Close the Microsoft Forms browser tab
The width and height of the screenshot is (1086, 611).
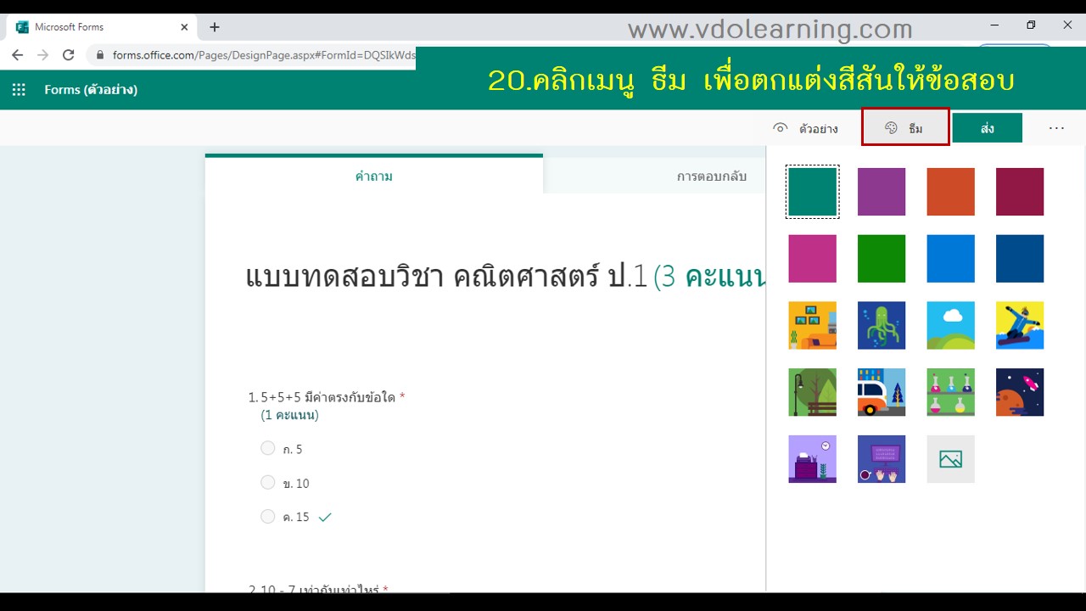tap(184, 27)
